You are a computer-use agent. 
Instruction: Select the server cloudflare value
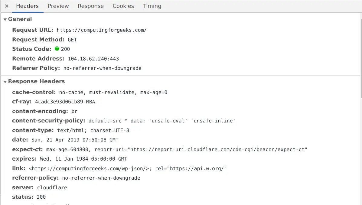coord(52,187)
